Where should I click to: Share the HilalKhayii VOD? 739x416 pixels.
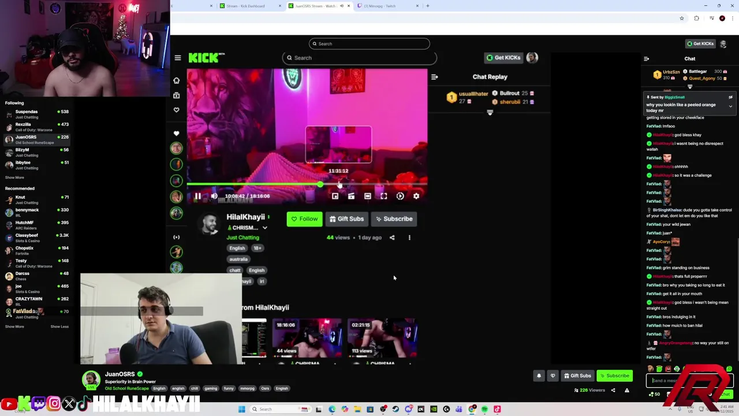coord(392,237)
